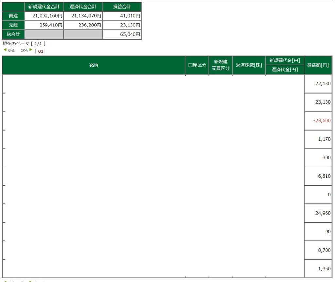
Task: Go to next page via 次へ
Action: 25,51
